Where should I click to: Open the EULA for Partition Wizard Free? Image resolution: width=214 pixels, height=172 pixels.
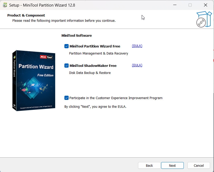[x=137, y=46]
